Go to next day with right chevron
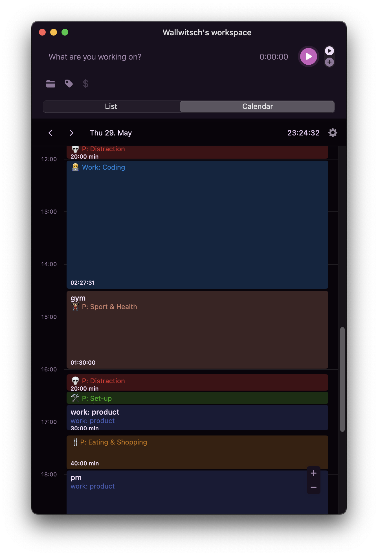 [x=71, y=133]
